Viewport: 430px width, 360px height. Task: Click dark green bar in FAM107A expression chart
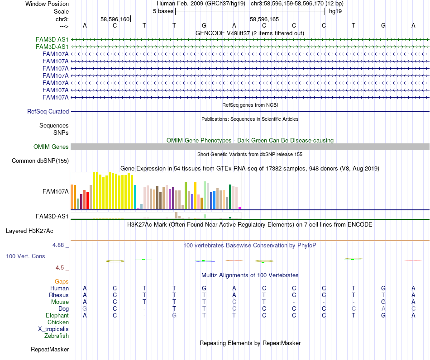pyautogui.click(x=230, y=197)
